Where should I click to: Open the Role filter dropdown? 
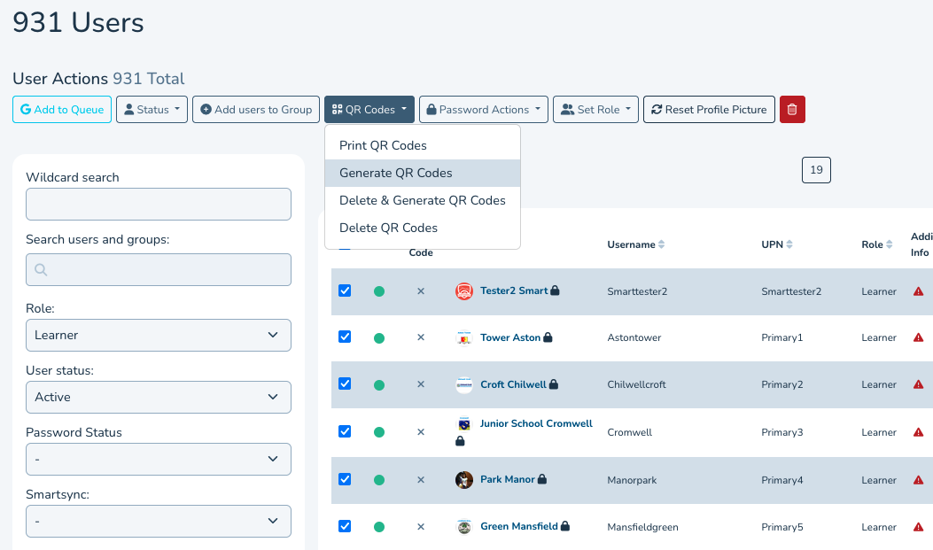[159, 336]
